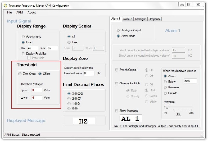Select 1 (0.0) decimal places
This screenshot has width=208, height=142.
pyautogui.click(x=69, y=104)
